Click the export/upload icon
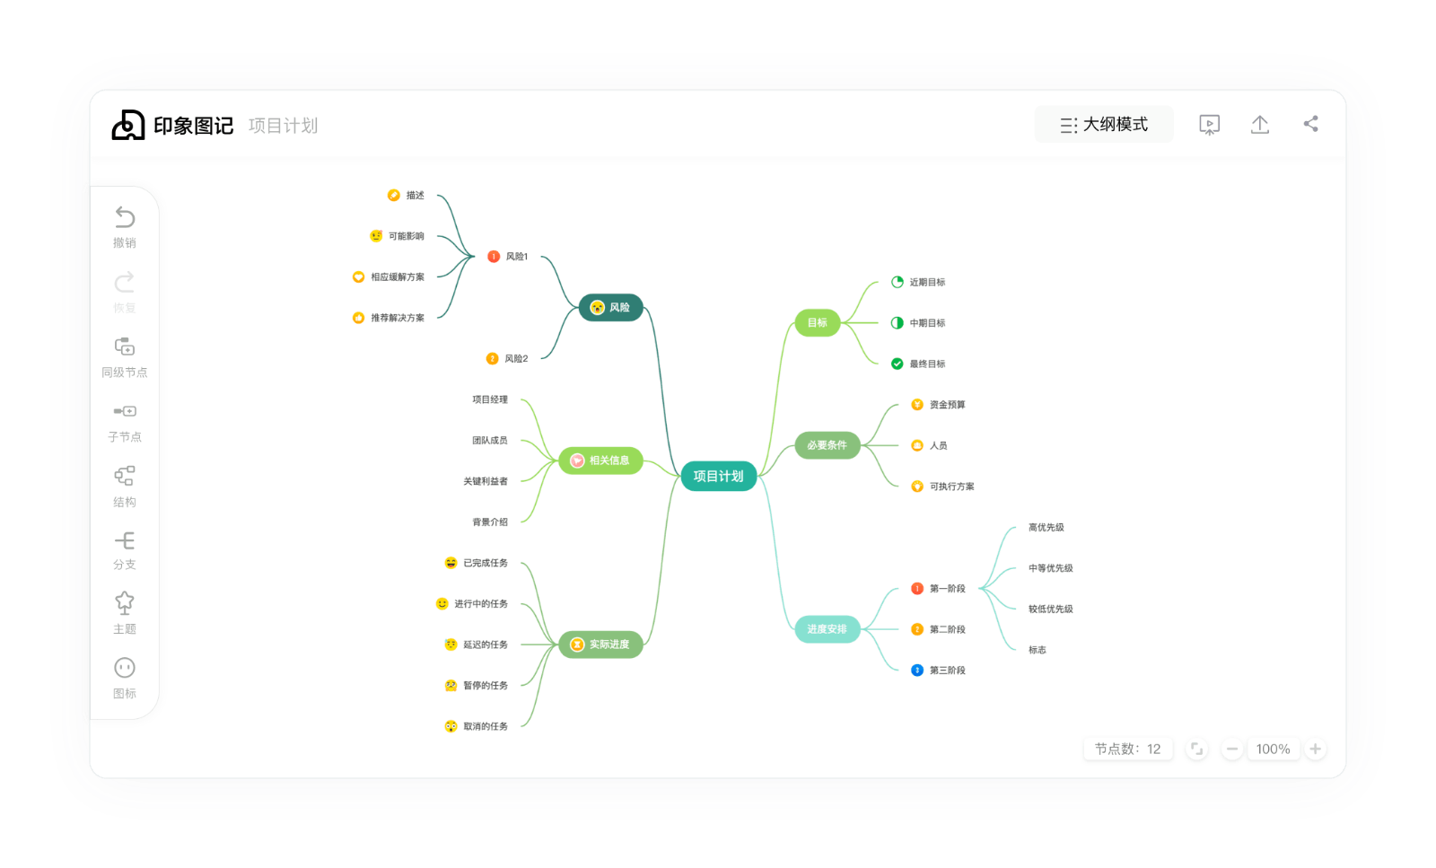 1260,125
